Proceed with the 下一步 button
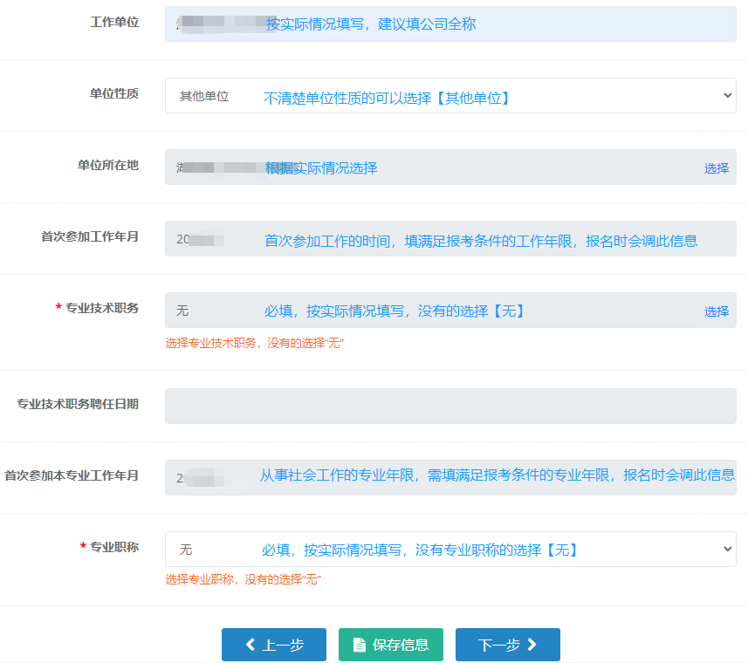This screenshot has width=748, height=663. (507, 645)
